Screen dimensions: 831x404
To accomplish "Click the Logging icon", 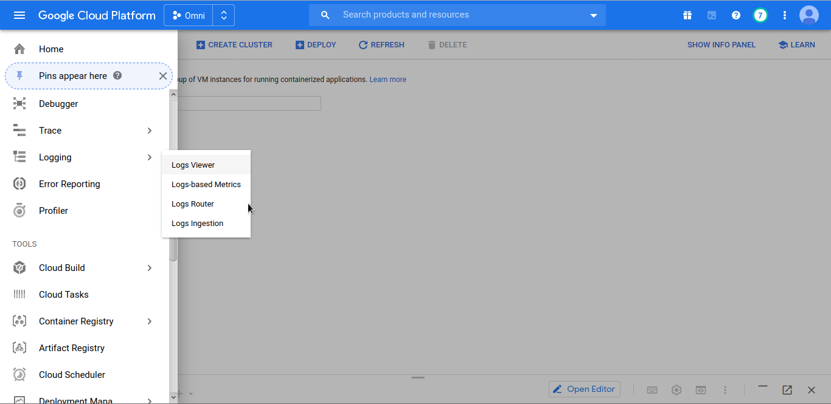I will point(19,157).
